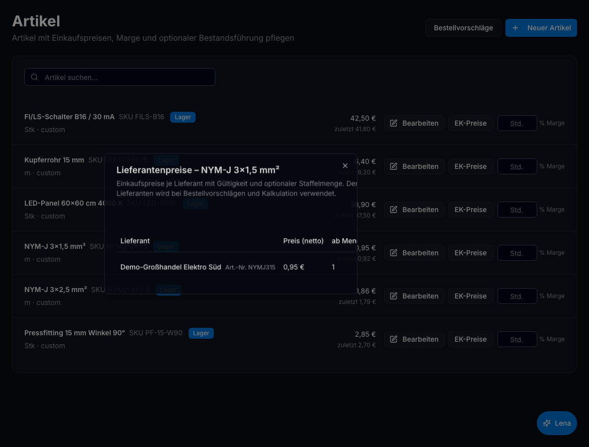
Task: Click the Lieferant column header
Action: (x=135, y=241)
